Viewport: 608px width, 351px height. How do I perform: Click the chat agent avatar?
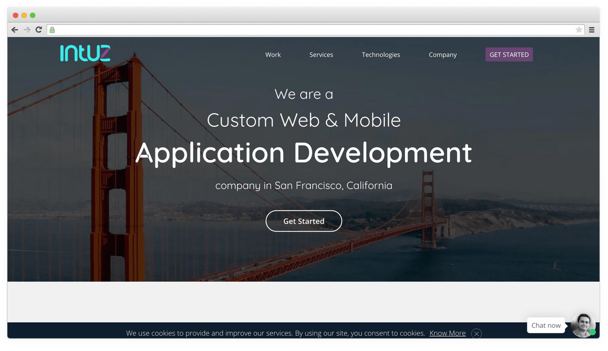tap(583, 325)
